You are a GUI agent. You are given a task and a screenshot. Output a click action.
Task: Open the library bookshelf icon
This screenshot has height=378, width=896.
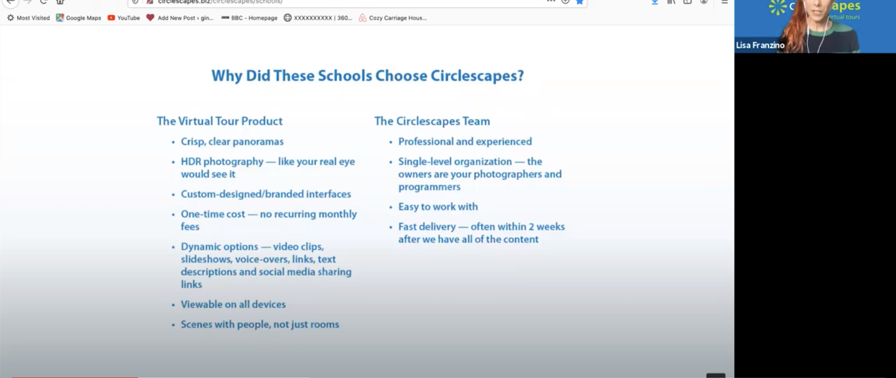pyautogui.click(x=671, y=2)
